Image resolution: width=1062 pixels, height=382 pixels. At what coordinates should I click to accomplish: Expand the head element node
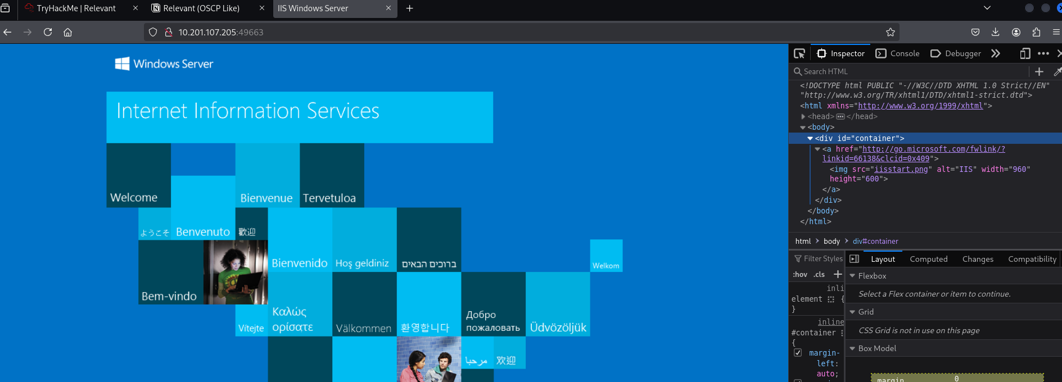(803, 117)
